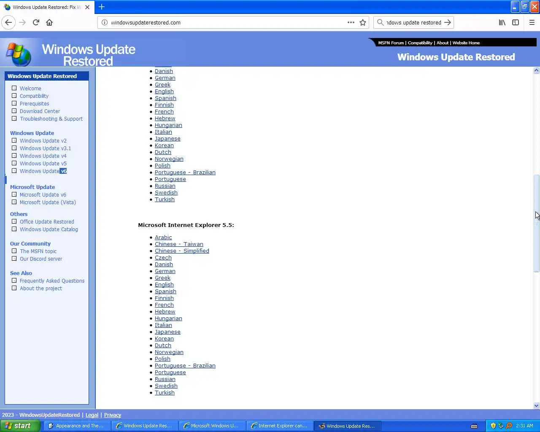
Task: Click the search magnifier in the search box
Action: [x=381, y=22]
